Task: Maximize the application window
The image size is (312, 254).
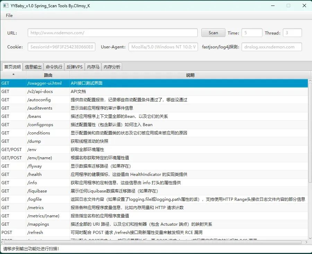Action: pyautogui.click(x=288, y=6)
